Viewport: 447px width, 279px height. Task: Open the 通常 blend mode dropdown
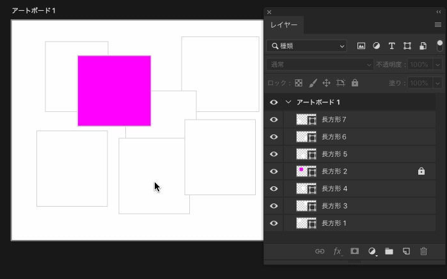320,65
